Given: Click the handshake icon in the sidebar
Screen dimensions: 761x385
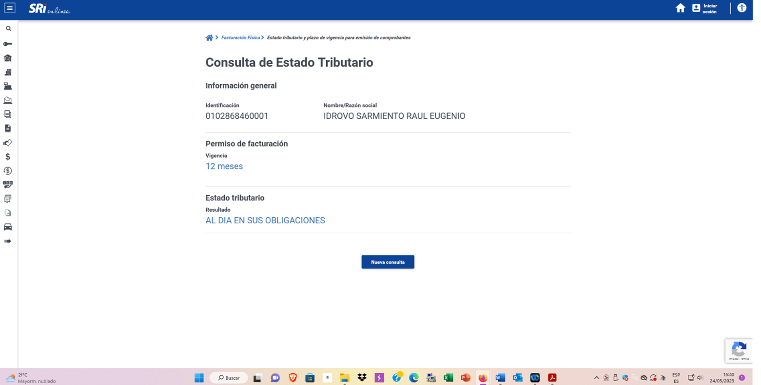Looking at the screenshot, I should (x=8, y=143).
